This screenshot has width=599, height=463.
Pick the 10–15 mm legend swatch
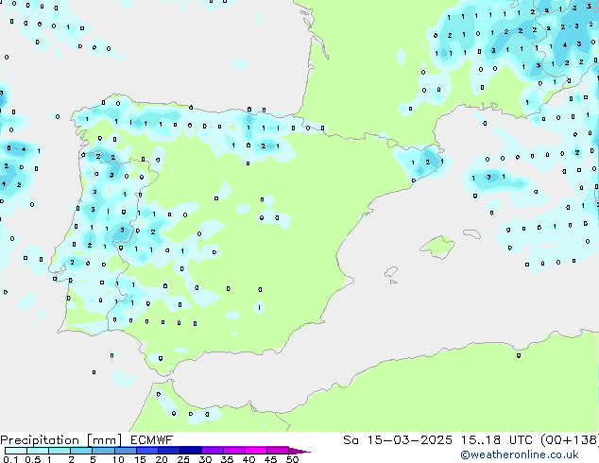tap(125, 451)
